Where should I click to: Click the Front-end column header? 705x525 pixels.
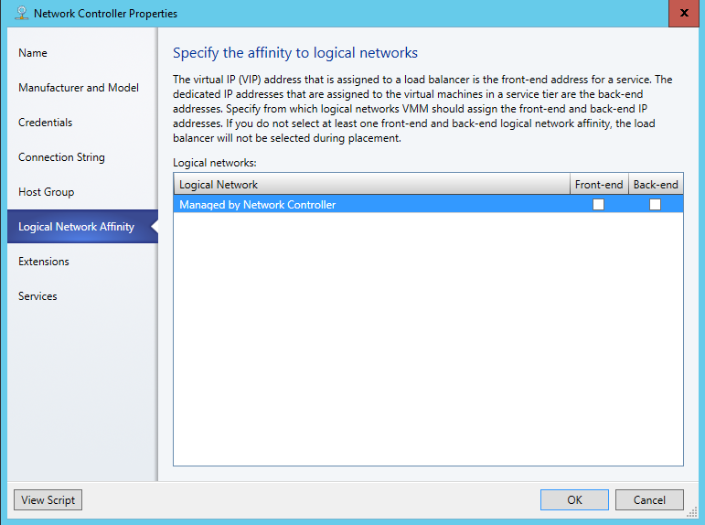[598, 185]
